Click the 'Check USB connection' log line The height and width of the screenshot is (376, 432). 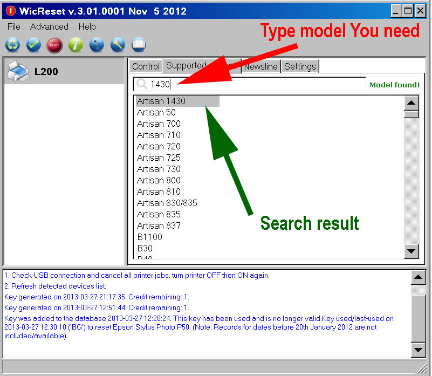pyautogui.click(x=137, y=275)
